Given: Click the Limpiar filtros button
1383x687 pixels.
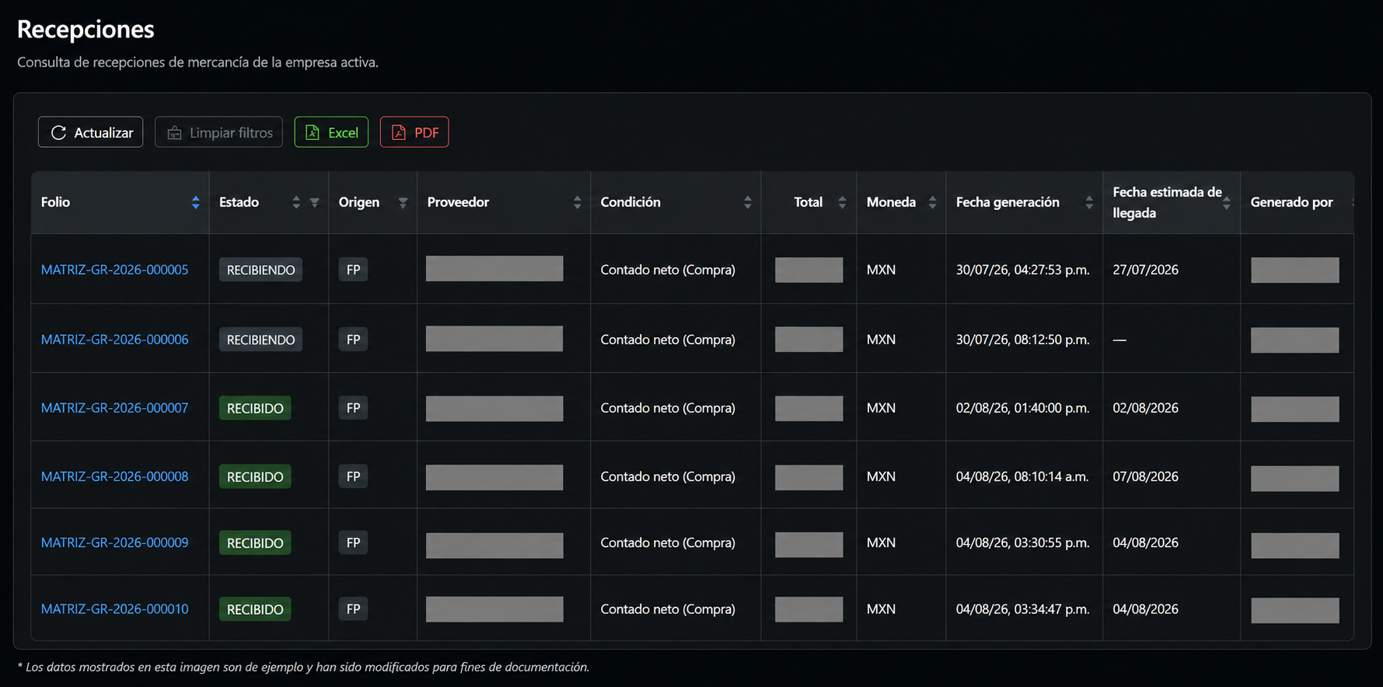Looking at the screenshot, I should click(219, 132).
